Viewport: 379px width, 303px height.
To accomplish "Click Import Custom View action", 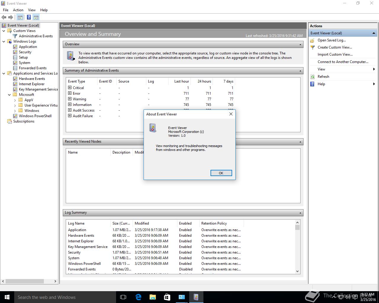I will (x=335, y=54).
